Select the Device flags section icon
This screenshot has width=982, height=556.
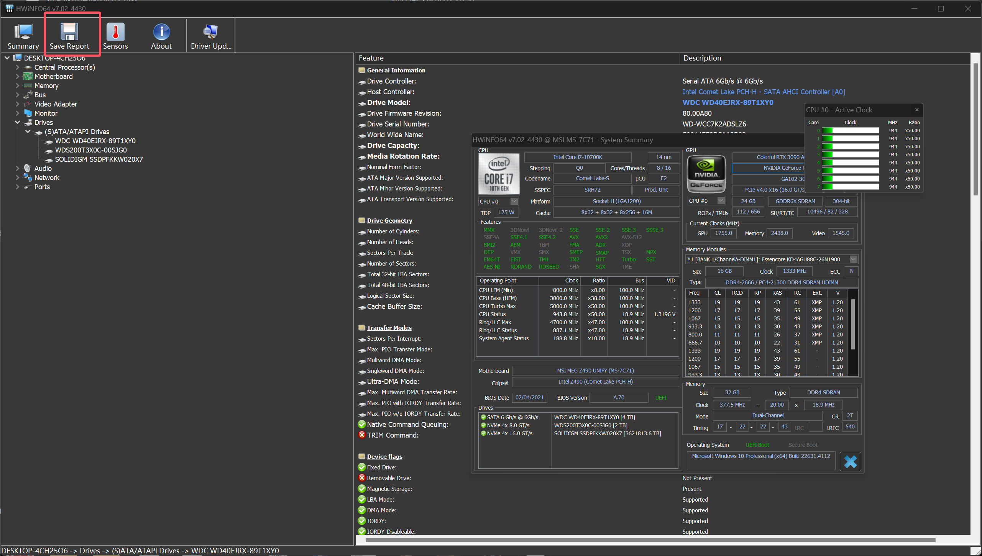(x=361, y=456)
